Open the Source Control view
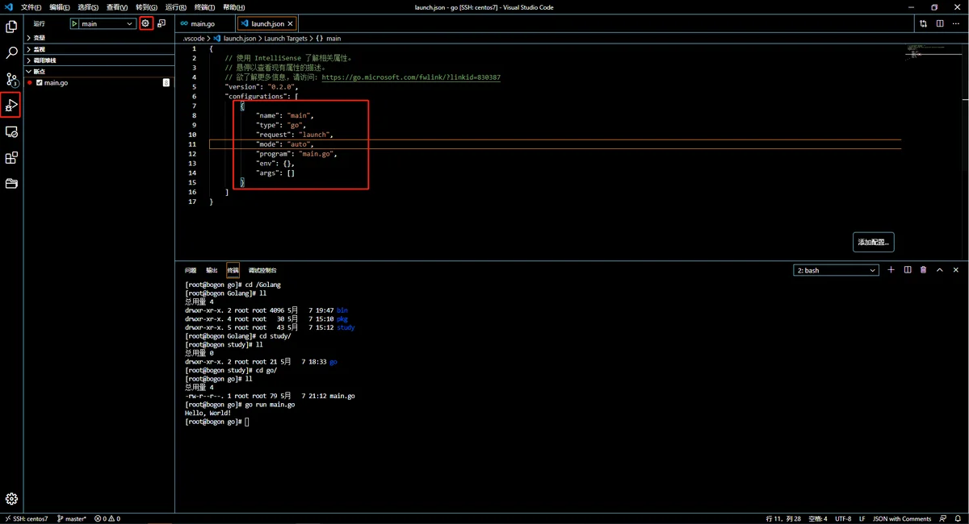 click(x=11, y=79)
